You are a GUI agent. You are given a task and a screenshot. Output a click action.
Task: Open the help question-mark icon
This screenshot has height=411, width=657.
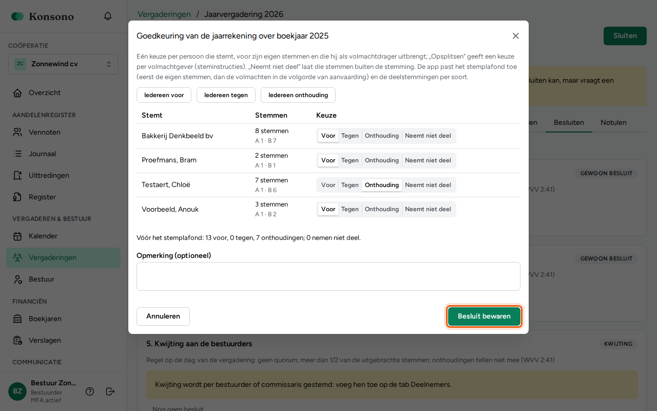click(90, 391)
